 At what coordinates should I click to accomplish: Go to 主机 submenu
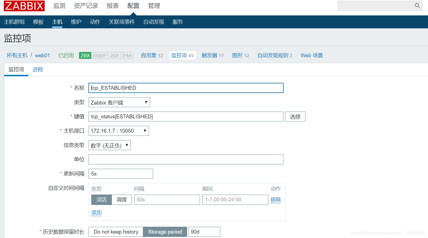[x=57, y=22]
